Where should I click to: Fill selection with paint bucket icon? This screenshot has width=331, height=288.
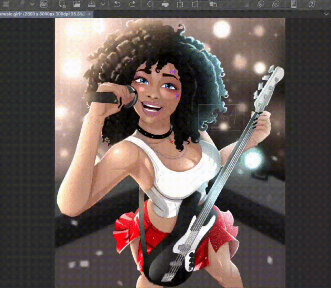coord(165,4)
